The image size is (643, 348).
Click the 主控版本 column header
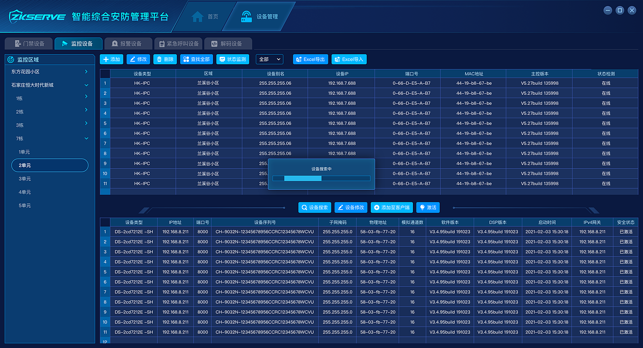[540, 73]
